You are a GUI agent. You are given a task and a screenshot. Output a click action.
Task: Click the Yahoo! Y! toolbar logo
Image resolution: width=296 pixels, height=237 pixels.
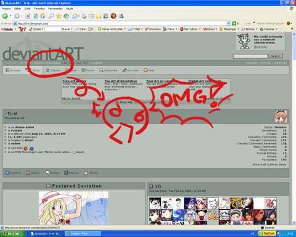(x=22, y=29)
